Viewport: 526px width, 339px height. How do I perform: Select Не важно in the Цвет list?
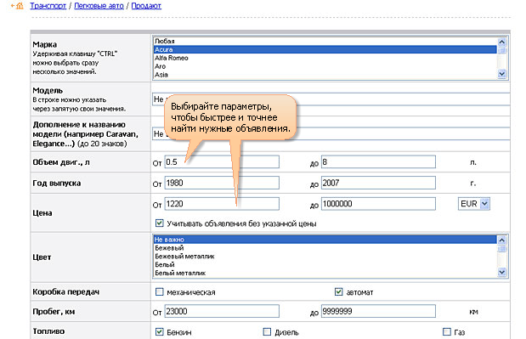point(325,240)
